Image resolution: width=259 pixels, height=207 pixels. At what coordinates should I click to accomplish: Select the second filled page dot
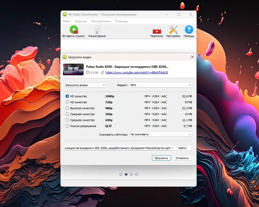(x=126, y=174)
